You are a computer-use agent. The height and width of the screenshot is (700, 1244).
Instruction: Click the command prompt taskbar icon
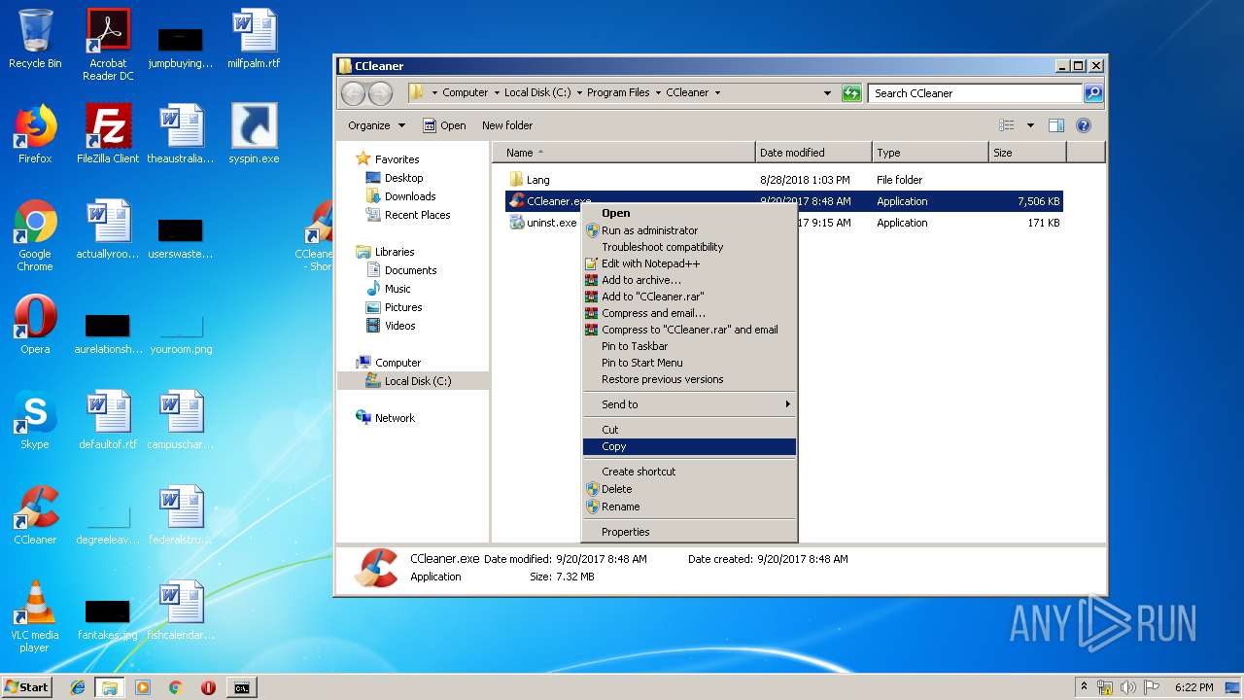(x=241, y=687)
